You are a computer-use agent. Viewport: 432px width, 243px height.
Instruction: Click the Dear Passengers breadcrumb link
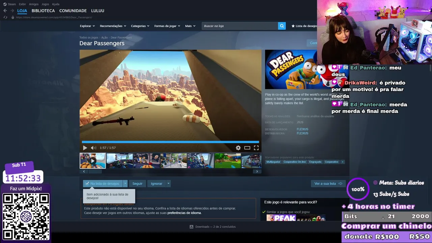(x=121, y=37)
